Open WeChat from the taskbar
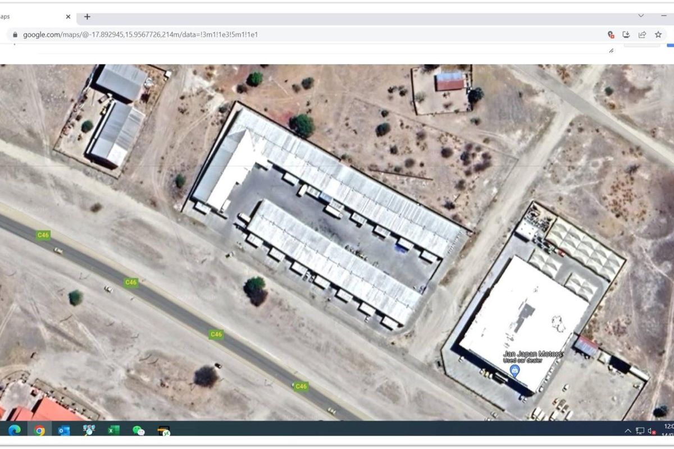This screenshot has height=449, width=674. click(x=138, y=430)
